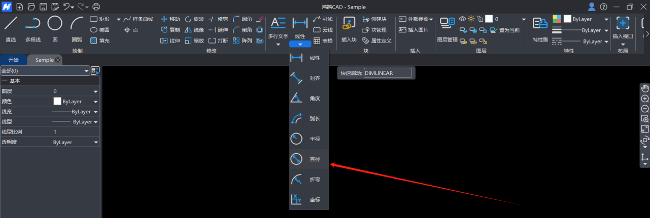The image size is (650, 218).
Task: Open the 全部(0) selection dropdown
Action: (45, 71)
